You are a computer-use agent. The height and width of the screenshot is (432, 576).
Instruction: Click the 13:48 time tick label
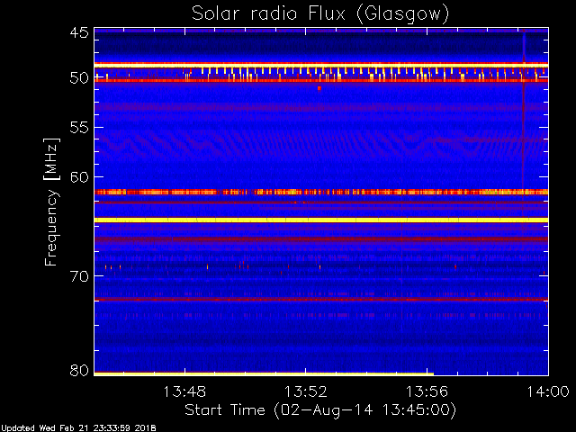(184, 391)
